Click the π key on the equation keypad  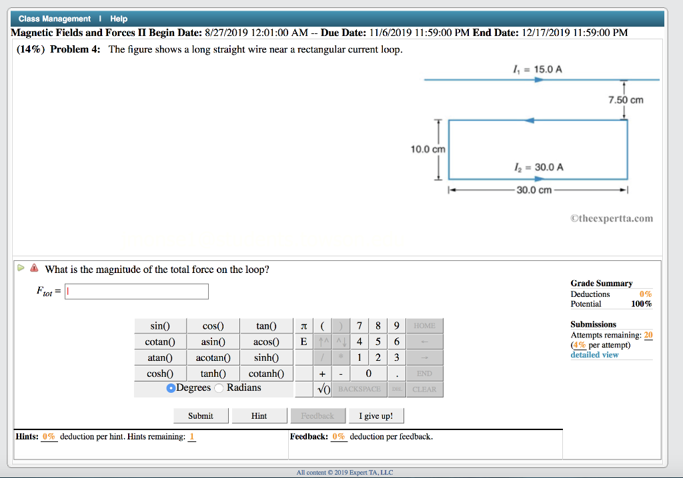(305, 326)
